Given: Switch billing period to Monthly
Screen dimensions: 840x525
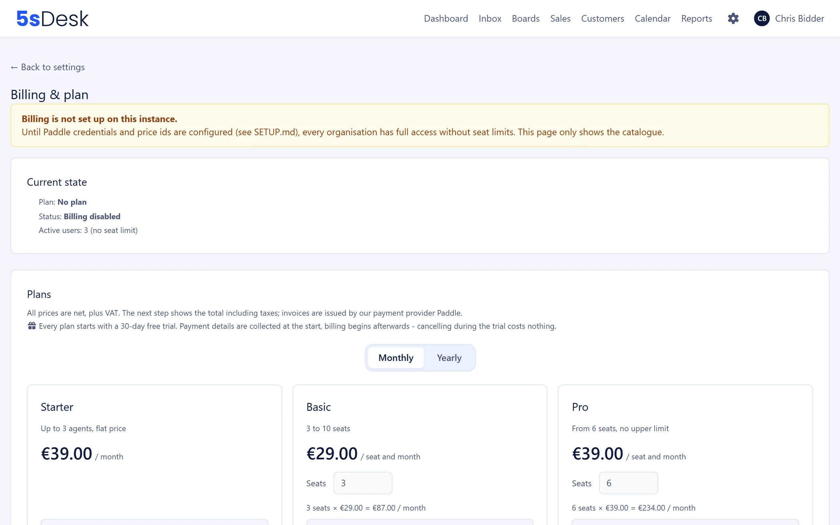Looking at the screenshot, I should [x=396, y=358].
